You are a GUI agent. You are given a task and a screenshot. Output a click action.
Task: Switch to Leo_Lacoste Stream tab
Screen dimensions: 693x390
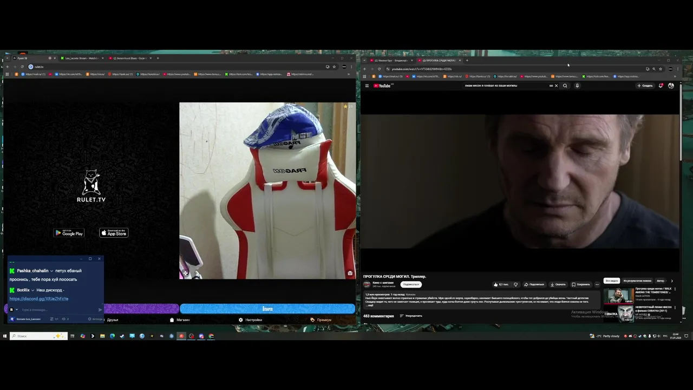coord(81,58)
